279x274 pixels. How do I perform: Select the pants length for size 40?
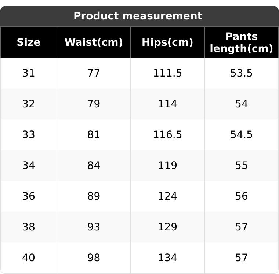coord(241,258)
